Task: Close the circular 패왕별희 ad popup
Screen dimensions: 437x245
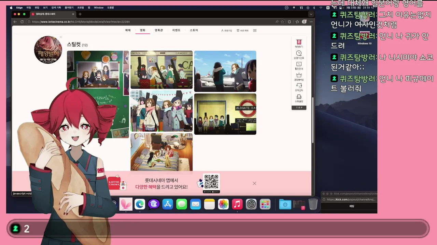Action: [x=61, y=37]
